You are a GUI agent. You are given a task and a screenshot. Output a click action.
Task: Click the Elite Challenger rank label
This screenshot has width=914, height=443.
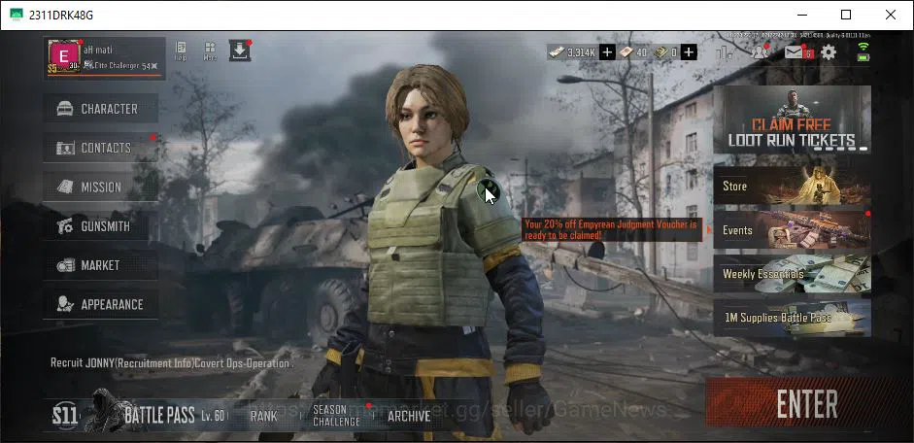119,65
